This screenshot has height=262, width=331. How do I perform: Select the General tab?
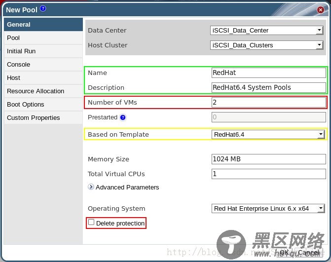[x=43, y=25]
